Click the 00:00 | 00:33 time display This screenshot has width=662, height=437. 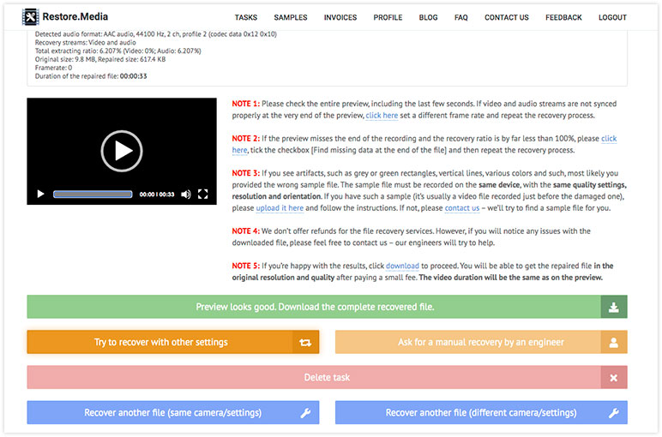click(157, 195)
